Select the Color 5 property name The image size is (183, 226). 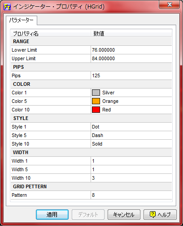[19, 101]
